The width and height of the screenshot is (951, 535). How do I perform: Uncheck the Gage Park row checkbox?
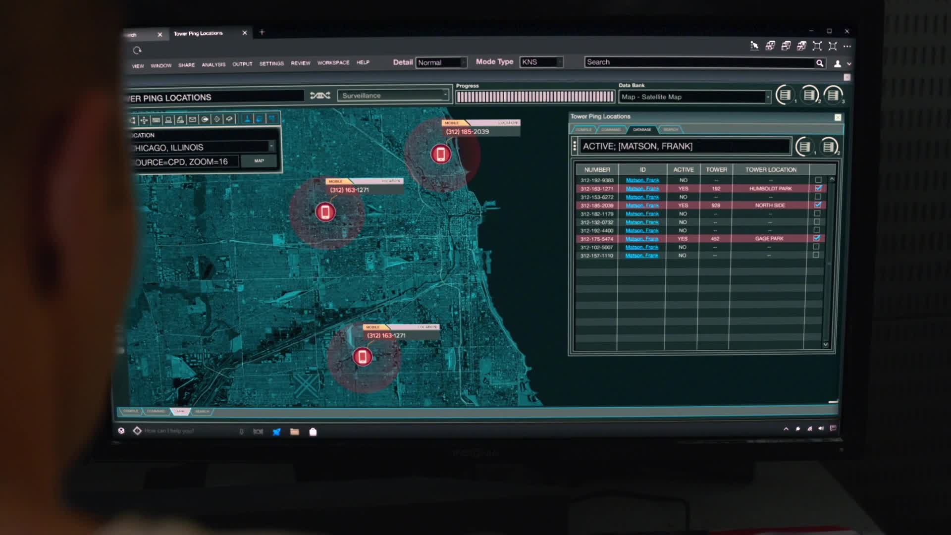point(817,238)
